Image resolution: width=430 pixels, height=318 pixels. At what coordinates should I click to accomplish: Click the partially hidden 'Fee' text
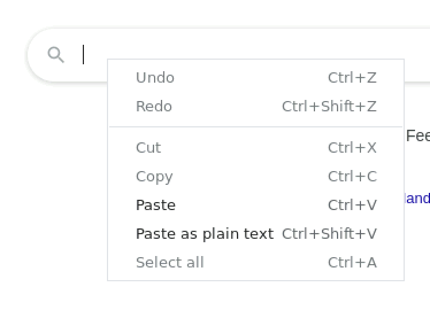click(x=418, y=136)
